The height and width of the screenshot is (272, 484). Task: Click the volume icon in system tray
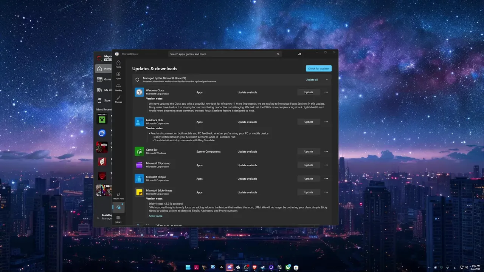click(466, 267)
